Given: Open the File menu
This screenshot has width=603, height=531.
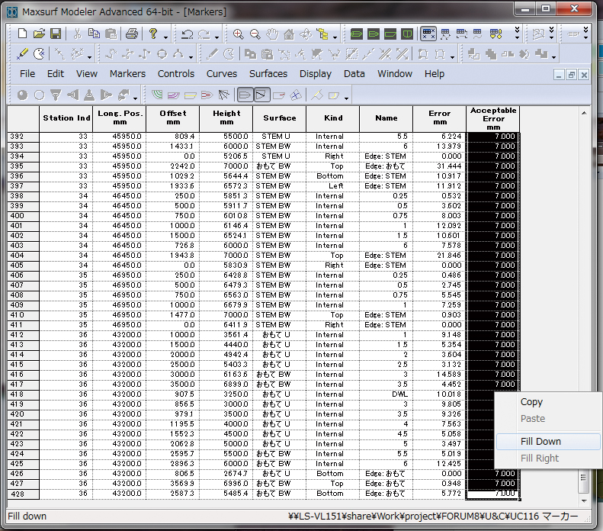Looking at the screenshot, I should coord(27,73).
